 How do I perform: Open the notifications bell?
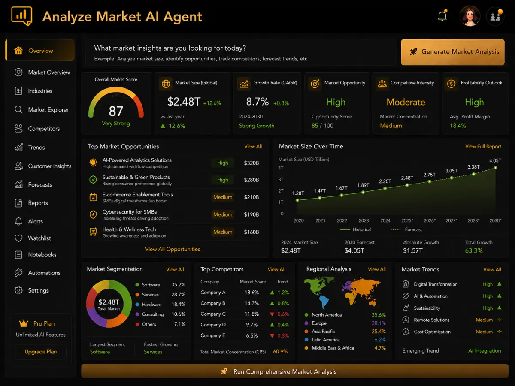point(442,16)
